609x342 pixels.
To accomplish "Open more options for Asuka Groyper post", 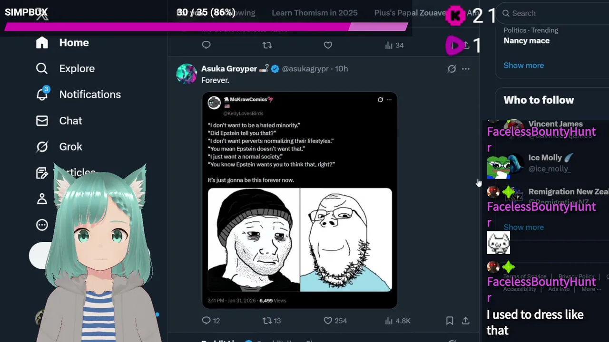I will click(466, 69).
